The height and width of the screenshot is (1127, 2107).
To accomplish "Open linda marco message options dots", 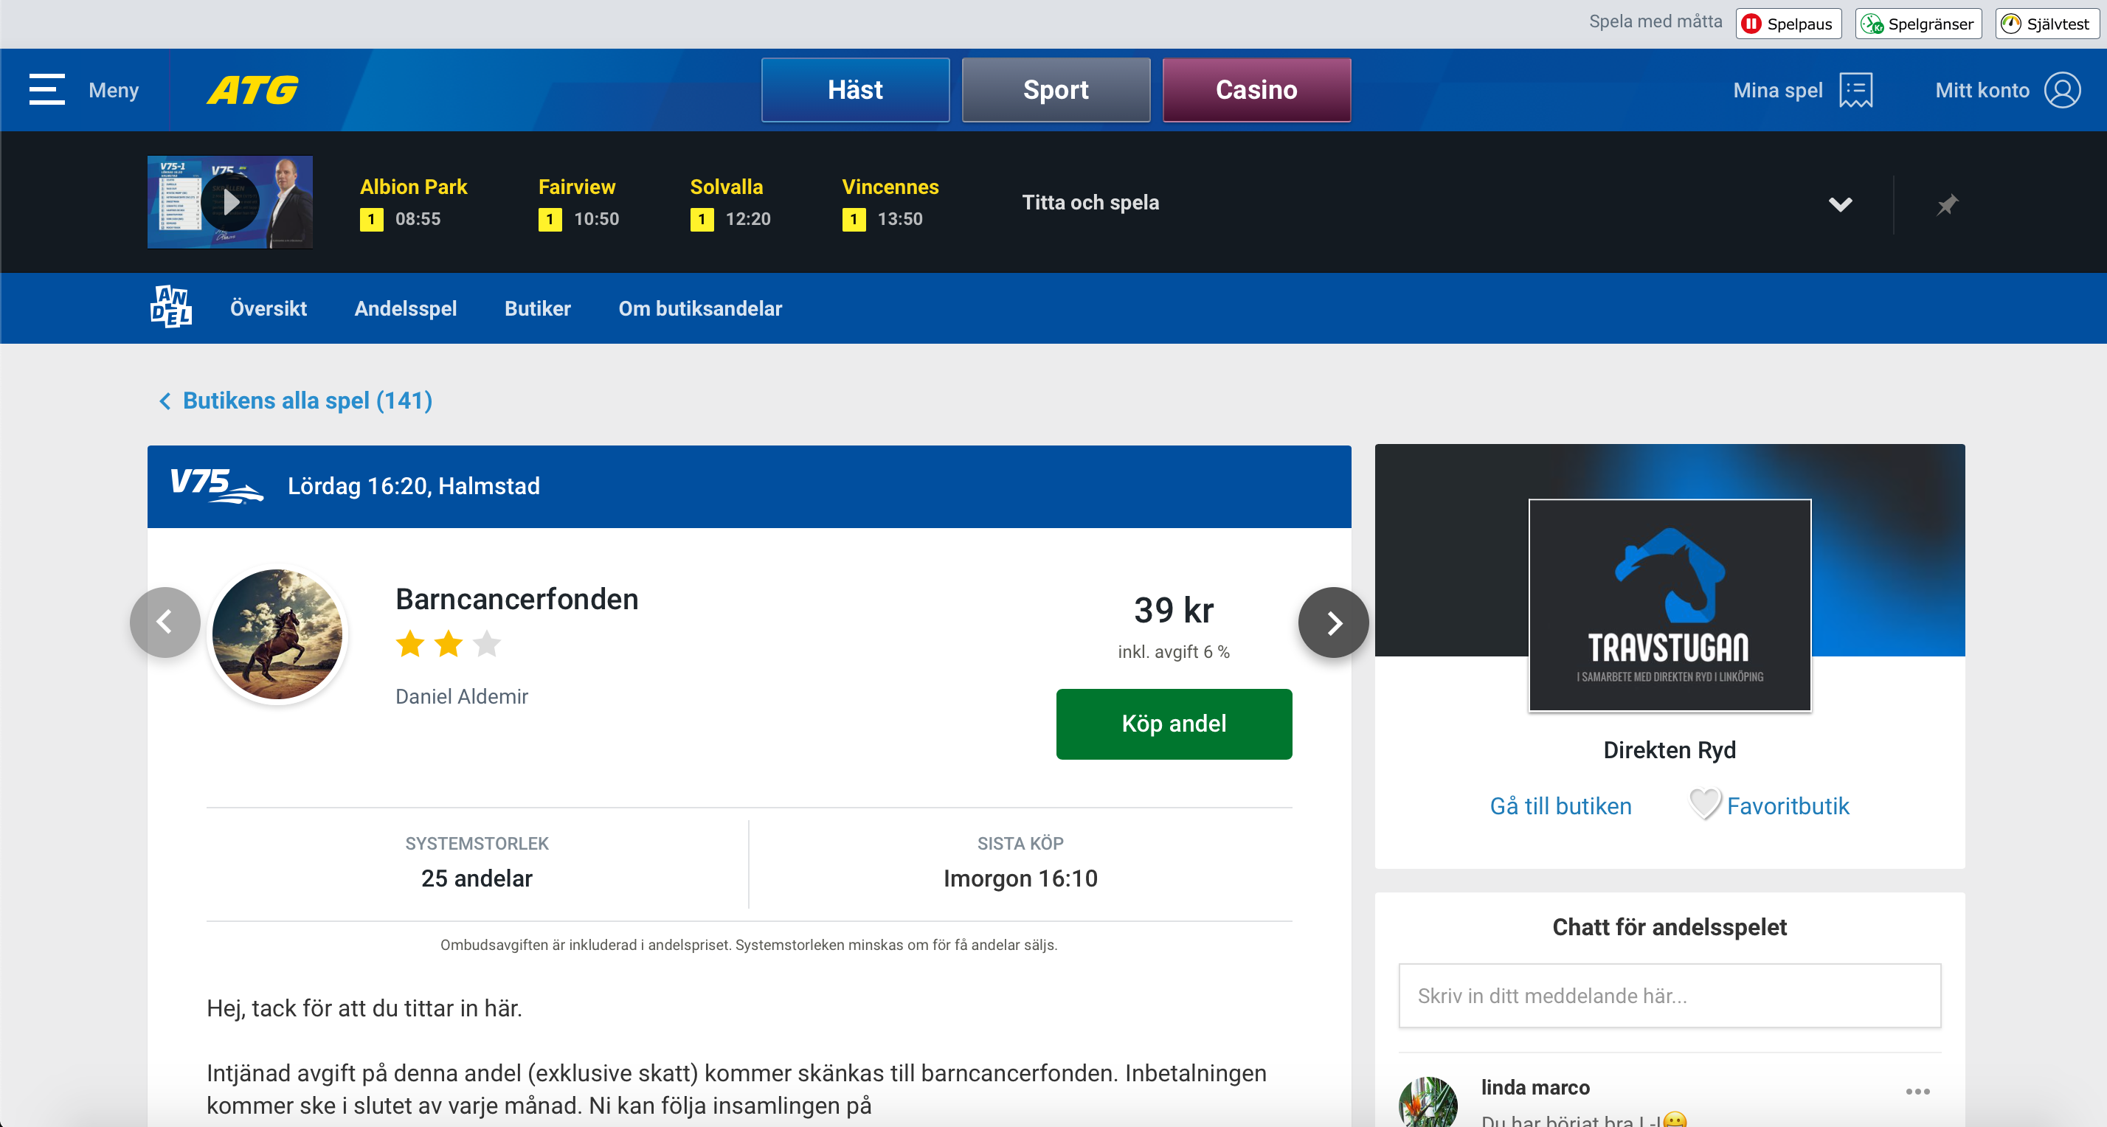I will pyautogui.click(x=1917, y=1091).
